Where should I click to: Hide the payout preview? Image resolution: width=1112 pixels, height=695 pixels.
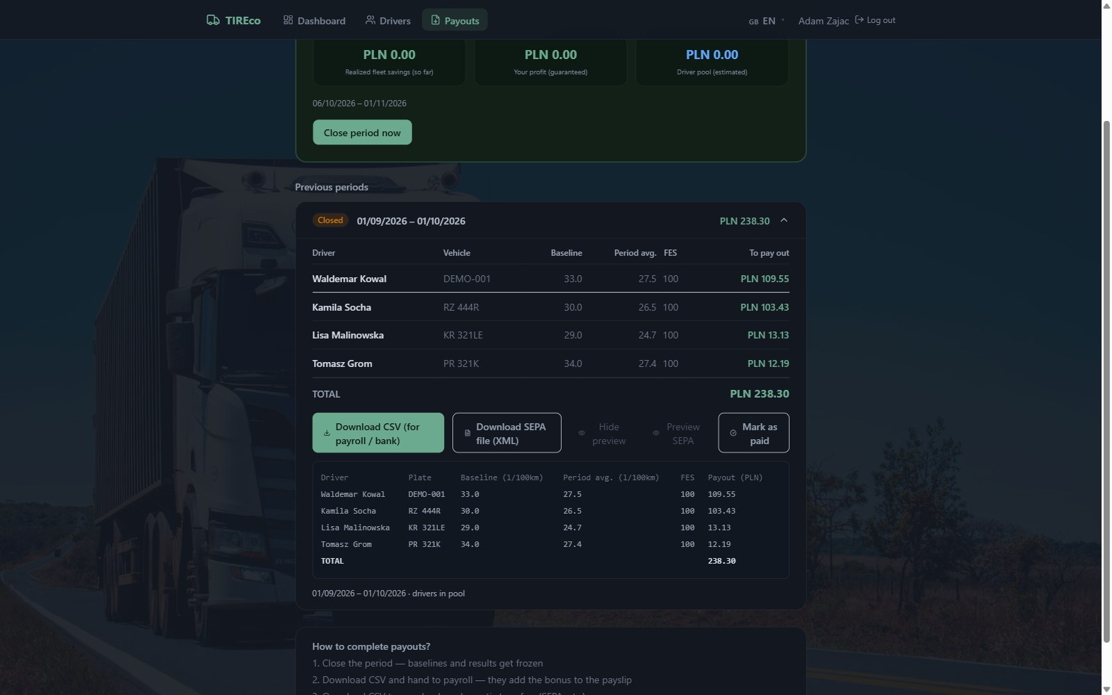click(x=602, y=433)
